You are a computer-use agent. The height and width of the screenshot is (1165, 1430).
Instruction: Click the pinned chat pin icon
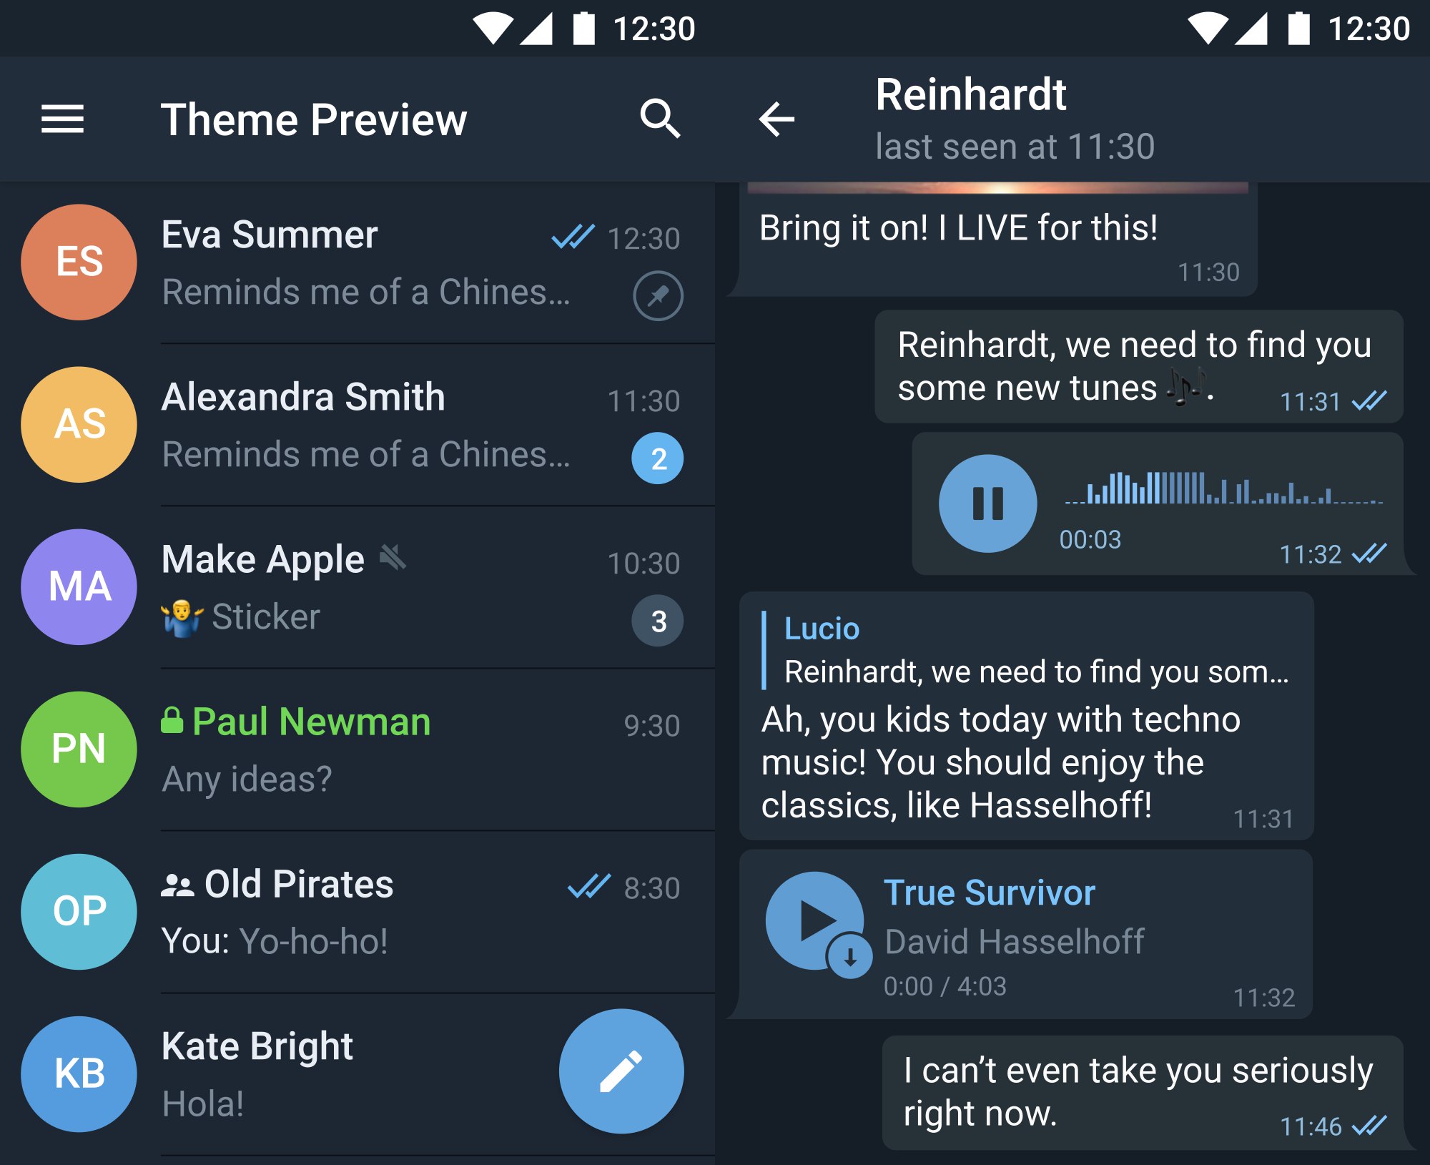[658, 295]
